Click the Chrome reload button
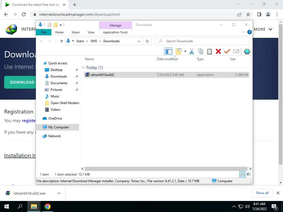Image resolution: width=283 pixels, height=212 pixels. click(x=24, y=14)
